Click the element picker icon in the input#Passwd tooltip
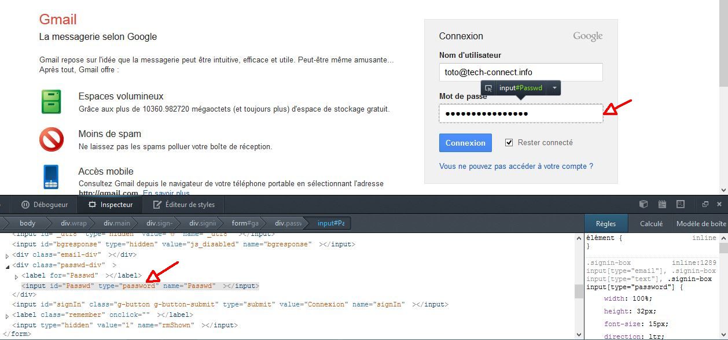 click(488, 88)
